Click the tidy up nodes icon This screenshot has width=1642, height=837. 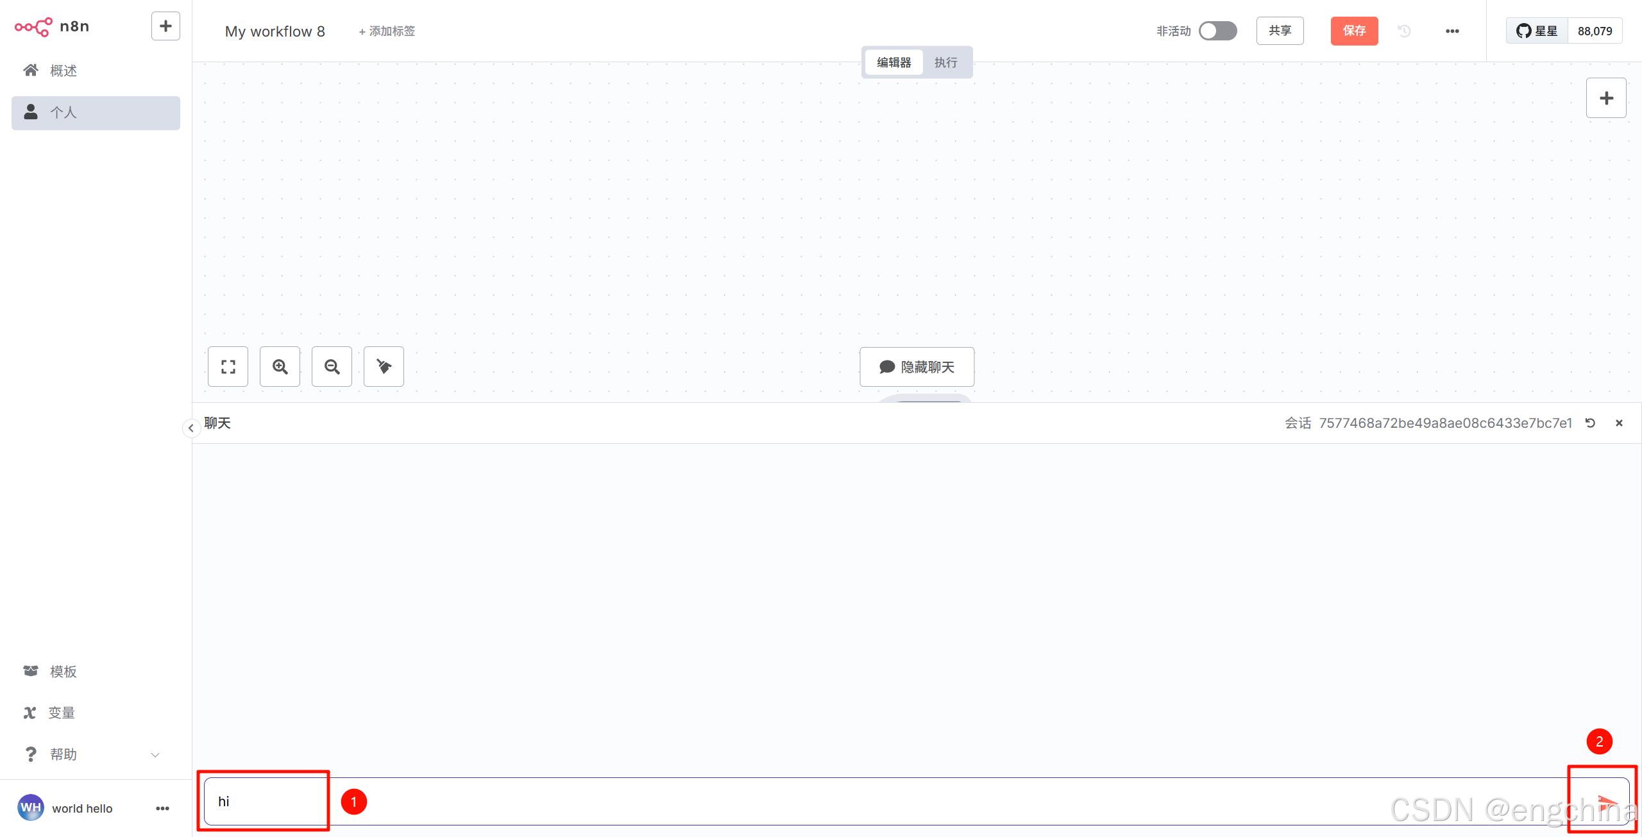[x=384, y=367]
